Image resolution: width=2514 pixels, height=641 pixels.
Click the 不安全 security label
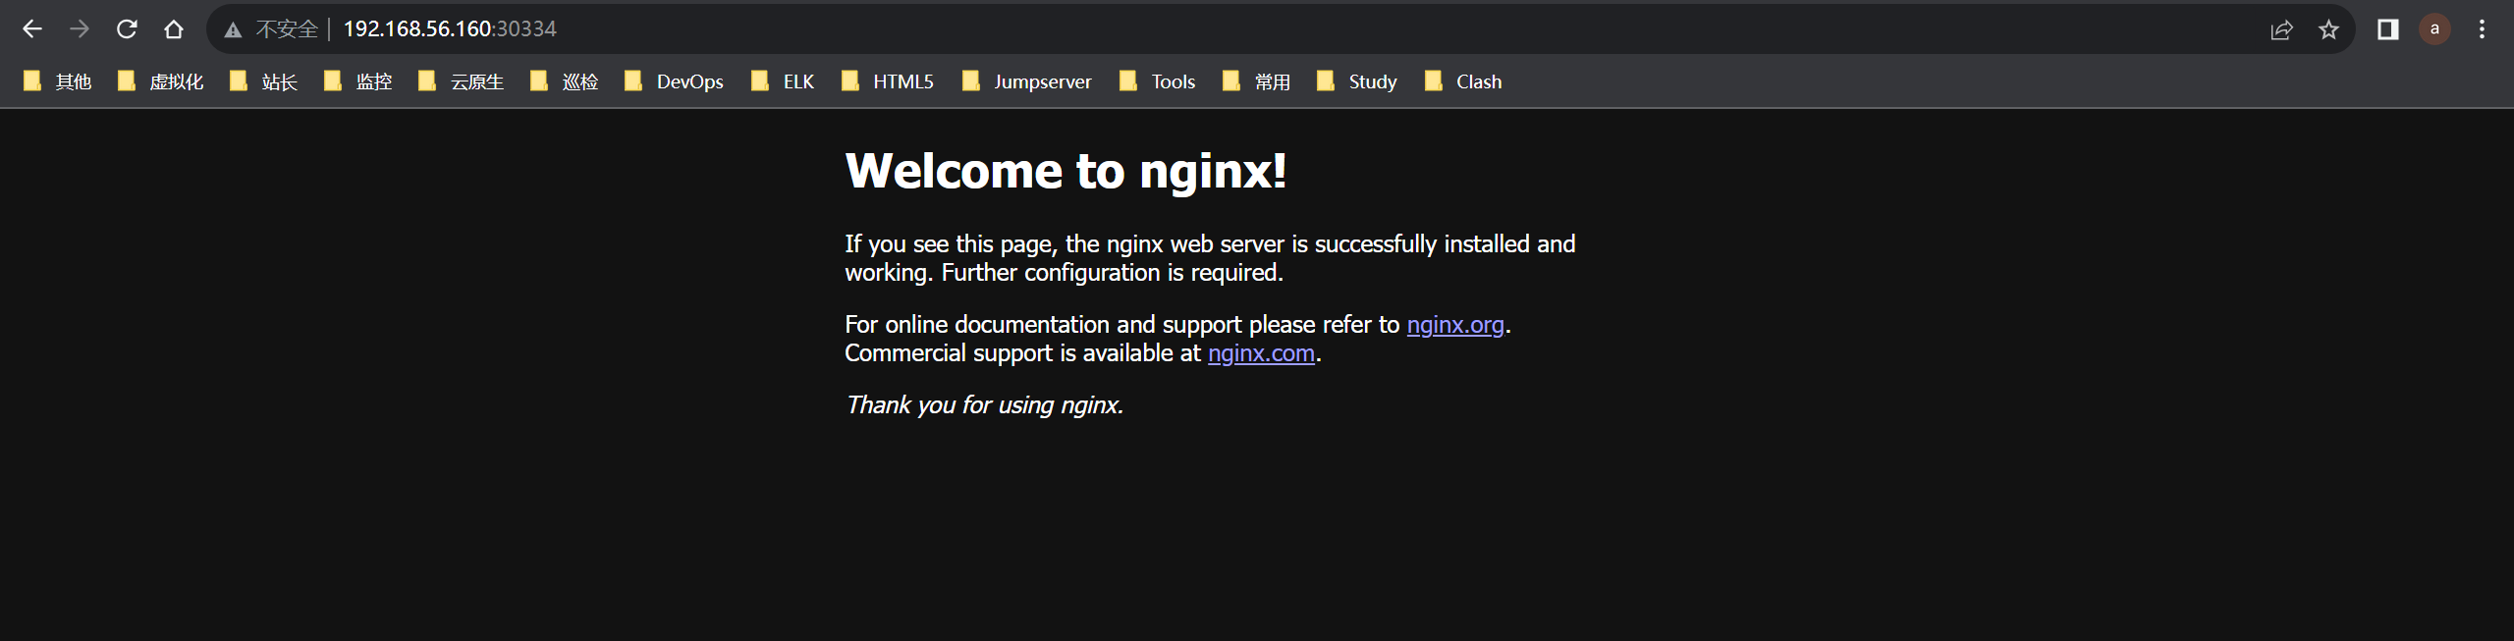pos(287,29)
